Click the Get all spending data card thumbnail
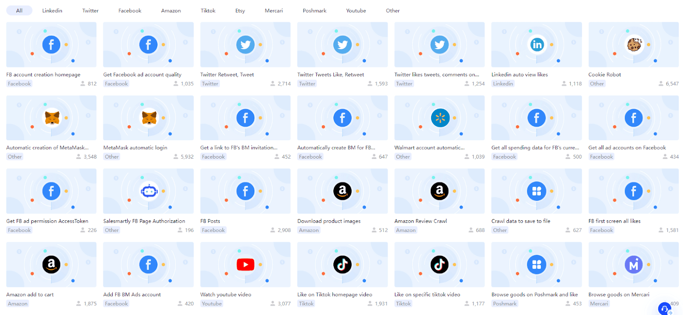 point(537,118)
